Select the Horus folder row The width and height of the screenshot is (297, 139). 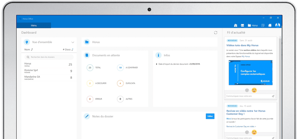[49, 64]
